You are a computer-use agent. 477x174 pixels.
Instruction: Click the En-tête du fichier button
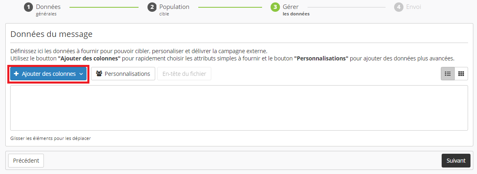(x=184, y=74)
